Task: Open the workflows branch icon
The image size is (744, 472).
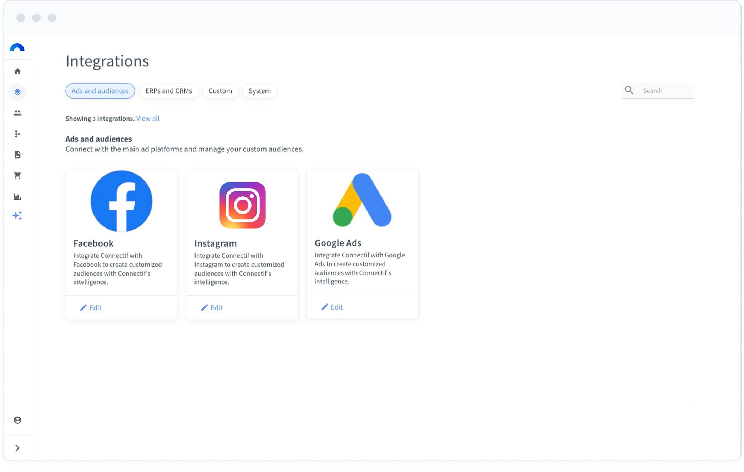Action: click(17, 134)
